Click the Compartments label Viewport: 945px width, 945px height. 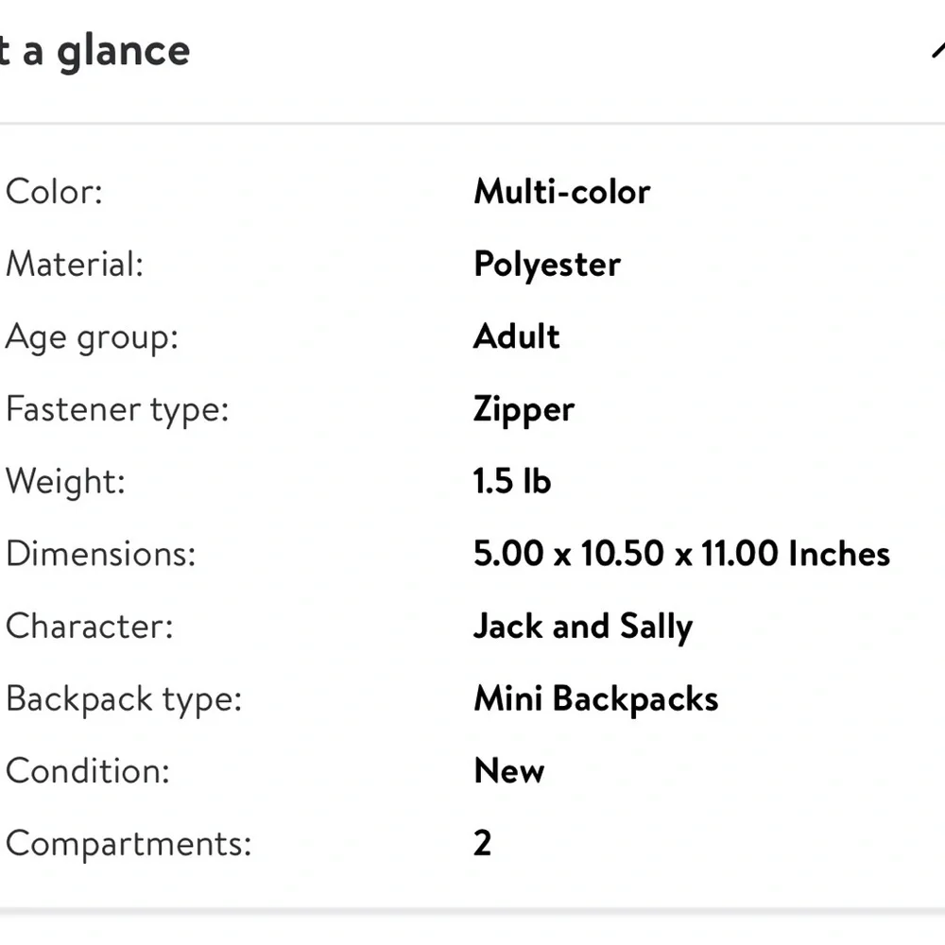click(x=128, y=843)
